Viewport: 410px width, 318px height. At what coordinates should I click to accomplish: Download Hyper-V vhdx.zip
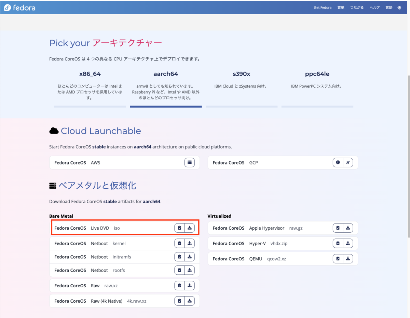pos(348,243)
